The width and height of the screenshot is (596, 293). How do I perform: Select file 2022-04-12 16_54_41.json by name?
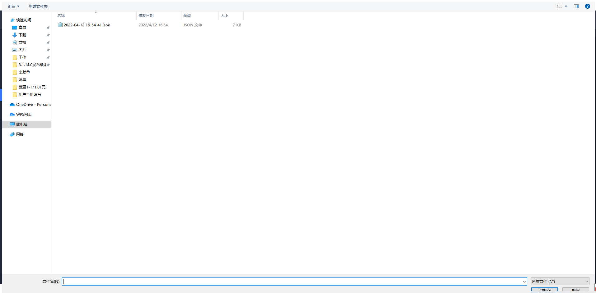click(87, 25)
